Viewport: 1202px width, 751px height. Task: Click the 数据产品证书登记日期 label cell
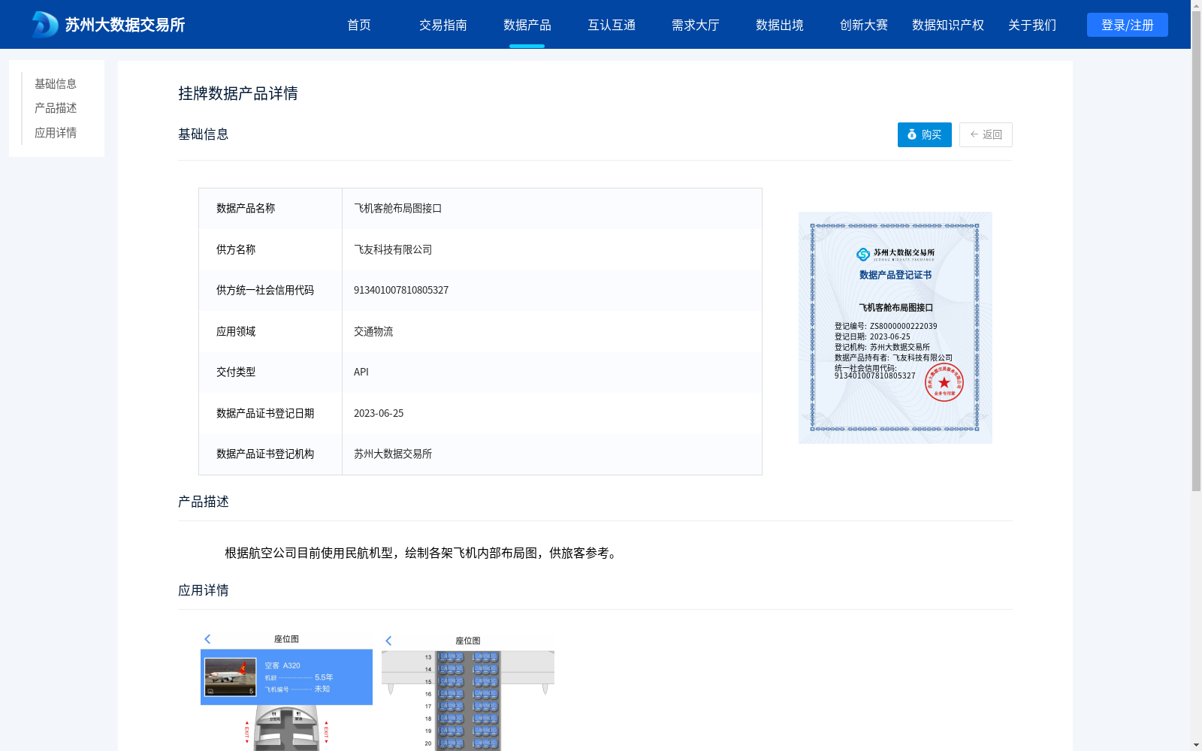270,413
